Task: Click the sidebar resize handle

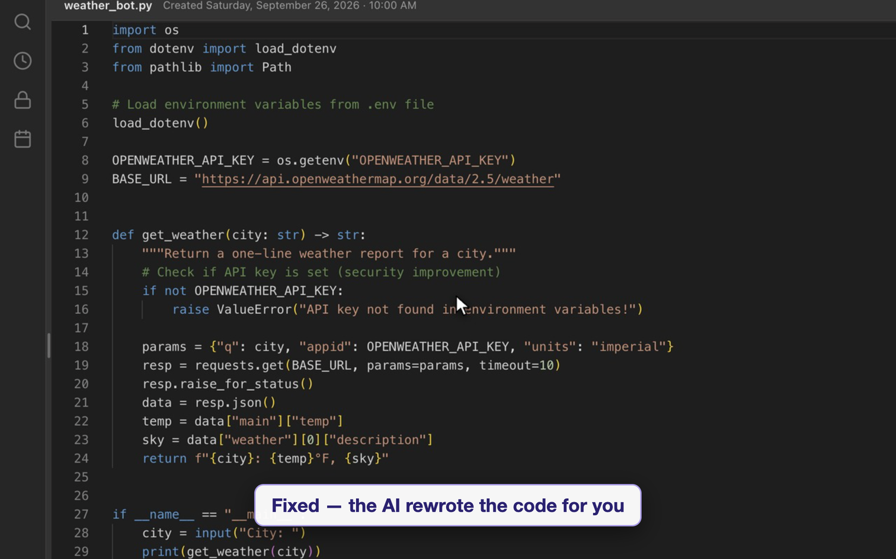Action: point(49,345)
